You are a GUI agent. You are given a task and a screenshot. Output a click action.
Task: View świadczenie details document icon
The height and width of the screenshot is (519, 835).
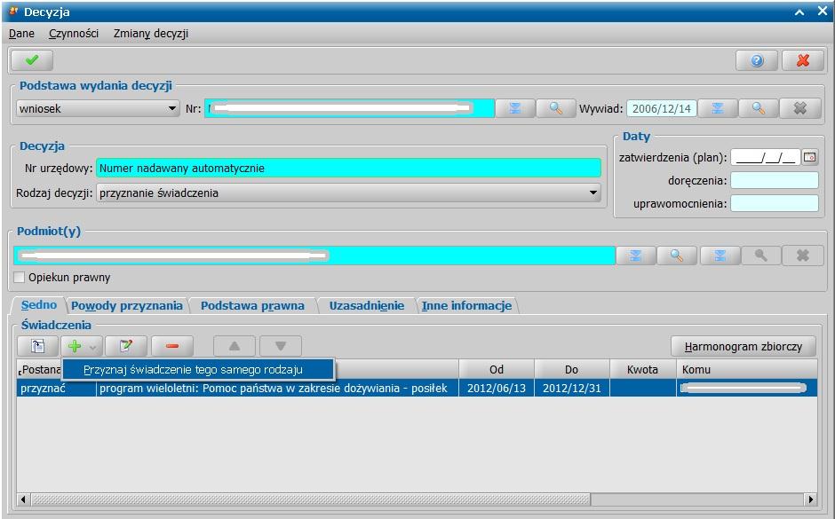(38, 346)
